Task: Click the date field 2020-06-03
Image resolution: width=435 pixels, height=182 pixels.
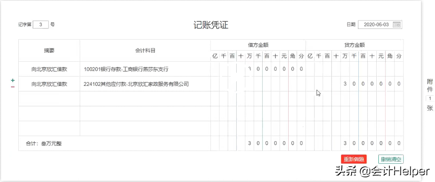Action: click(380, 25)
